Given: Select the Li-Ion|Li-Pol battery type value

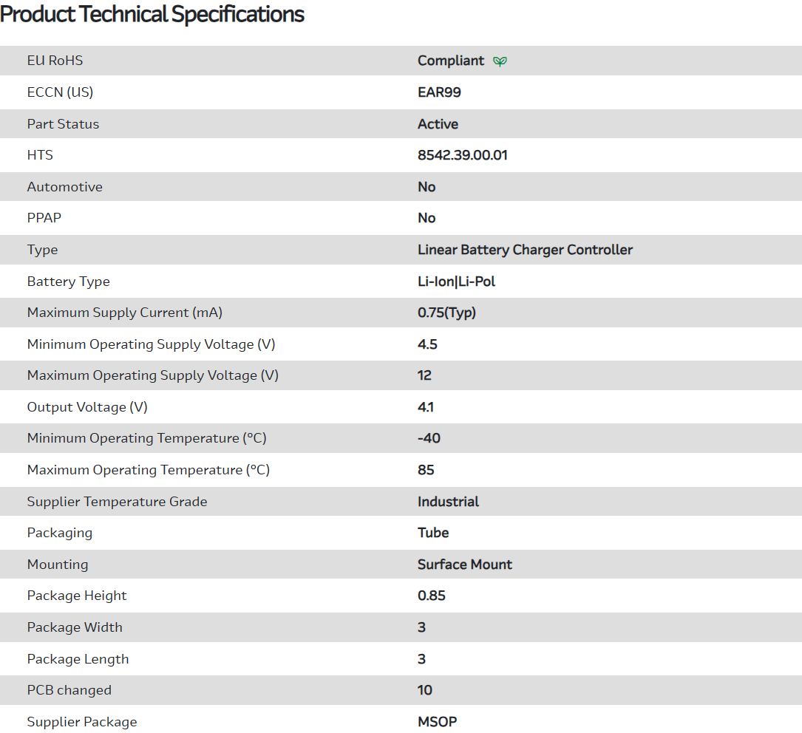Looking at the screenshot, I should (x=456, y=282).
